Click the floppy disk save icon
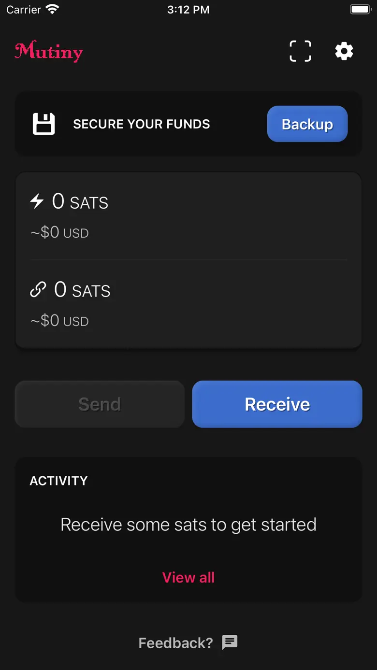This screenshot has height=670, width=377. 43,124
